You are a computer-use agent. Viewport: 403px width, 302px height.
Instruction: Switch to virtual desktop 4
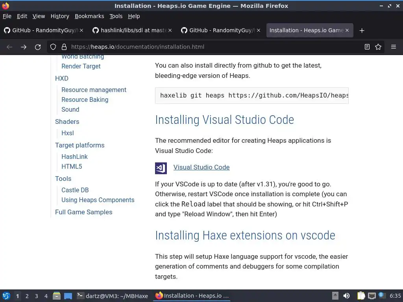point(46,296)
